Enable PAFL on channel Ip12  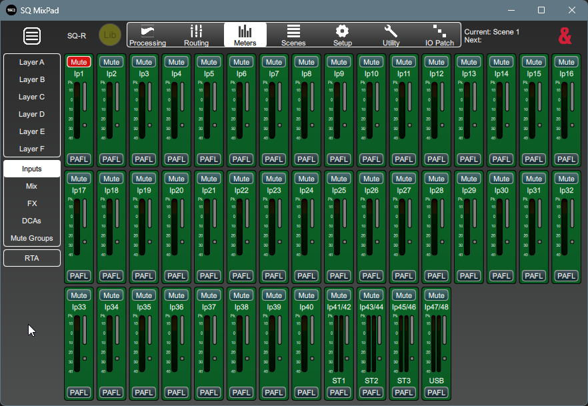click(x=437, y=159)
